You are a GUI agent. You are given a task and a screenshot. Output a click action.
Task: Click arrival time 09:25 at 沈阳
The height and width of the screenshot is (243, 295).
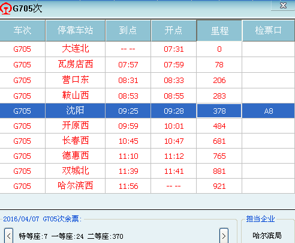click(x=128, y=111)
